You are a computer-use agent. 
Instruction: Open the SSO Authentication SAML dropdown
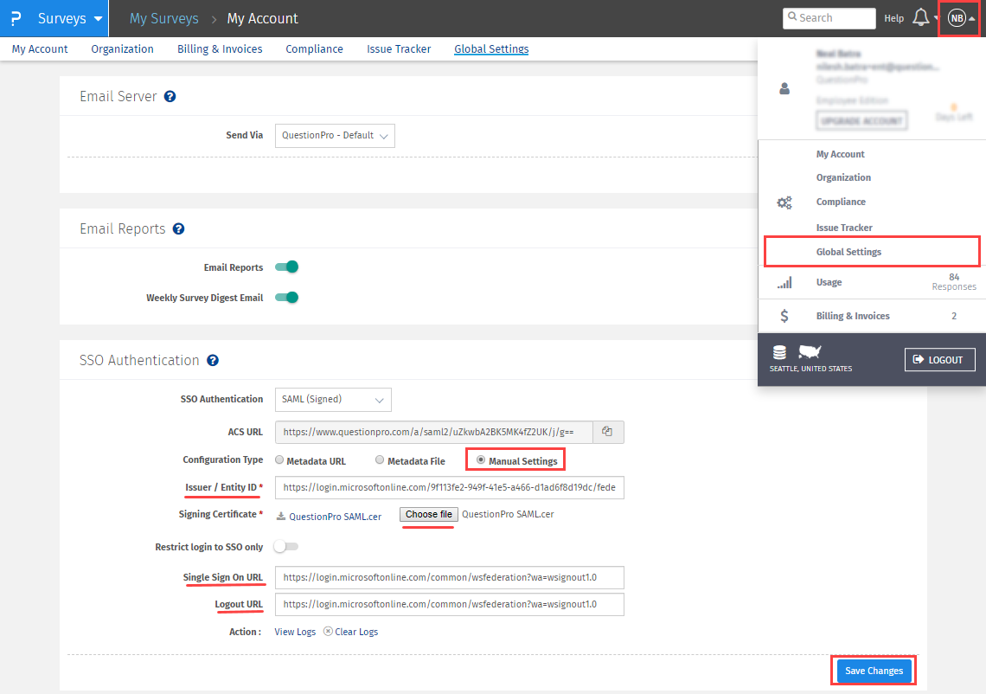click(x=333, y=400)
